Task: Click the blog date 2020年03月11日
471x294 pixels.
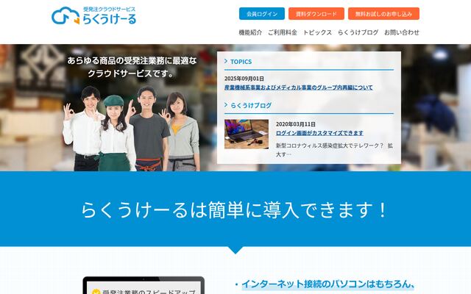Action: [296, 124]
